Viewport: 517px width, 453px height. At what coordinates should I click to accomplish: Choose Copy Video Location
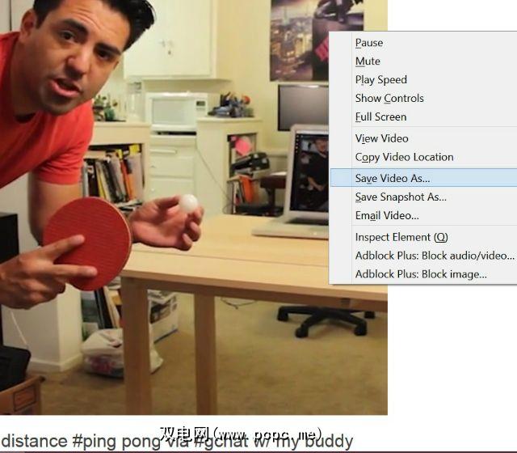click(423, 157)
